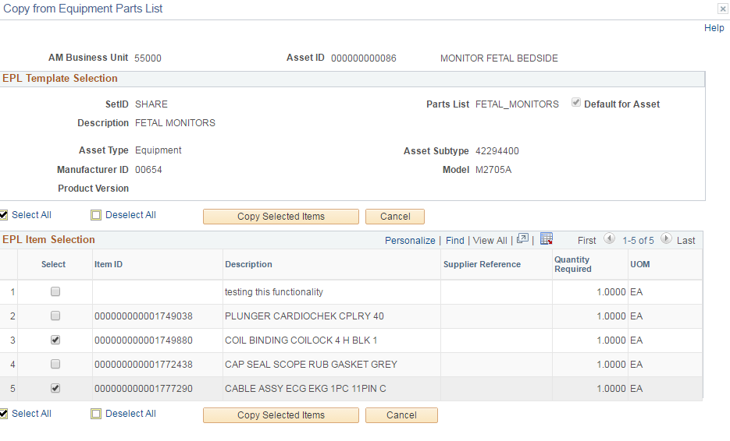
Task: Open the Help link
Action: point(714,28)
